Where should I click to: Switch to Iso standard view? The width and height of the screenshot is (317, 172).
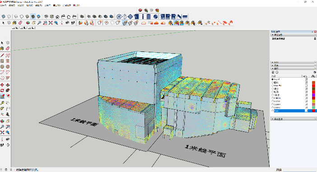coord(47,16)
